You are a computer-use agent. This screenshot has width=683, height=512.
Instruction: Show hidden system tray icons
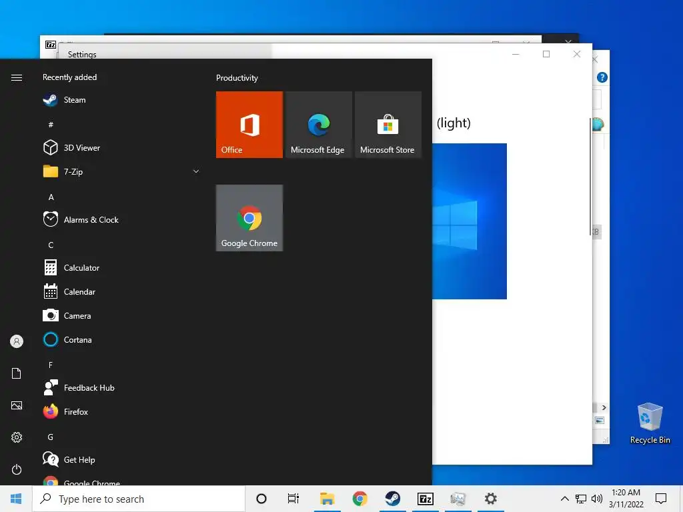pos(564,499)
